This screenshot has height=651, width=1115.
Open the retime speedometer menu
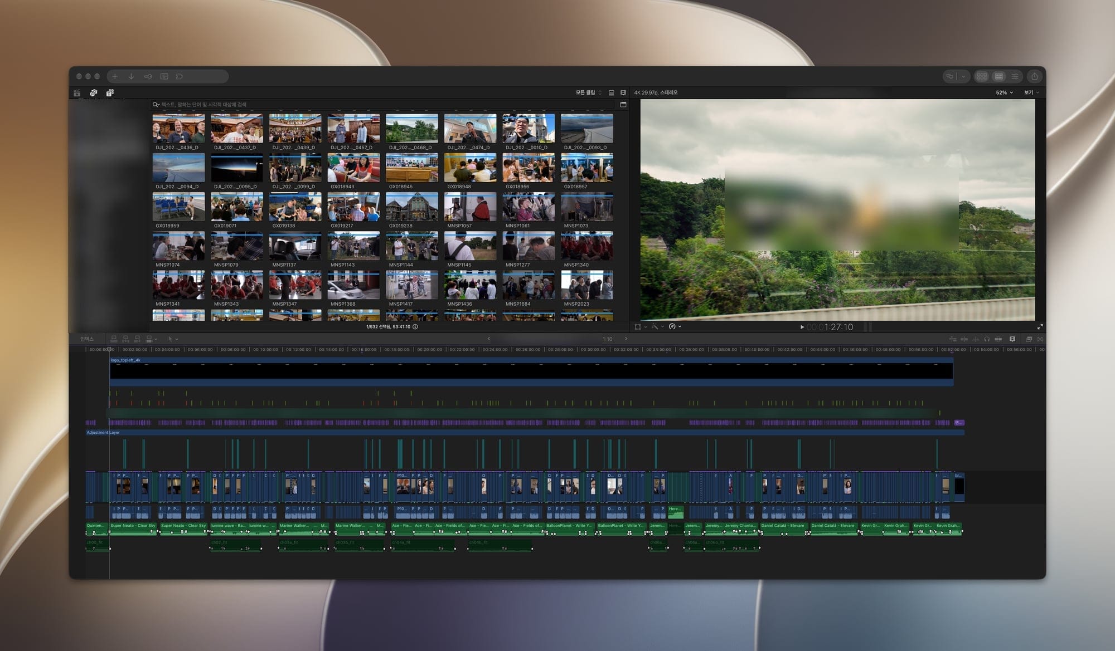[675, 327]
